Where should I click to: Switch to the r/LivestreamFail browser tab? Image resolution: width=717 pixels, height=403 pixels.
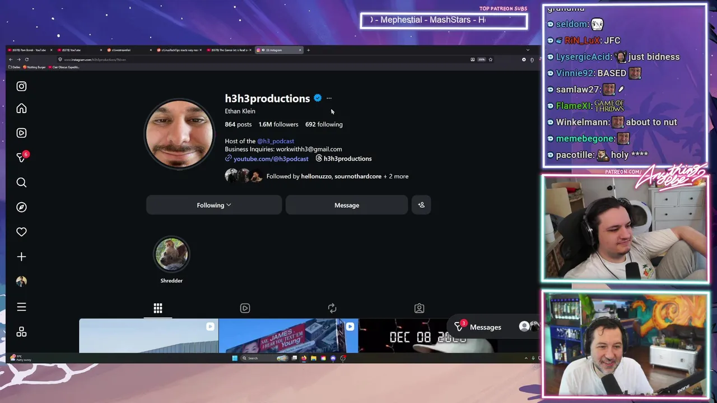pyautogui.click(x=129, y=50)
